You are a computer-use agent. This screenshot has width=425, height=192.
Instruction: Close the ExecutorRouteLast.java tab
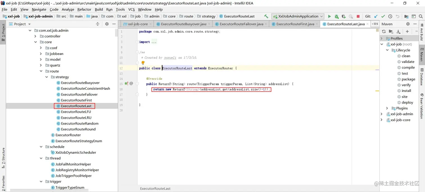(368, 24)
